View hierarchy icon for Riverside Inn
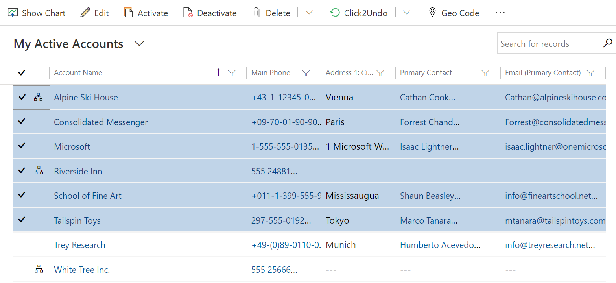The image size is (616, 283). (39, 171)
